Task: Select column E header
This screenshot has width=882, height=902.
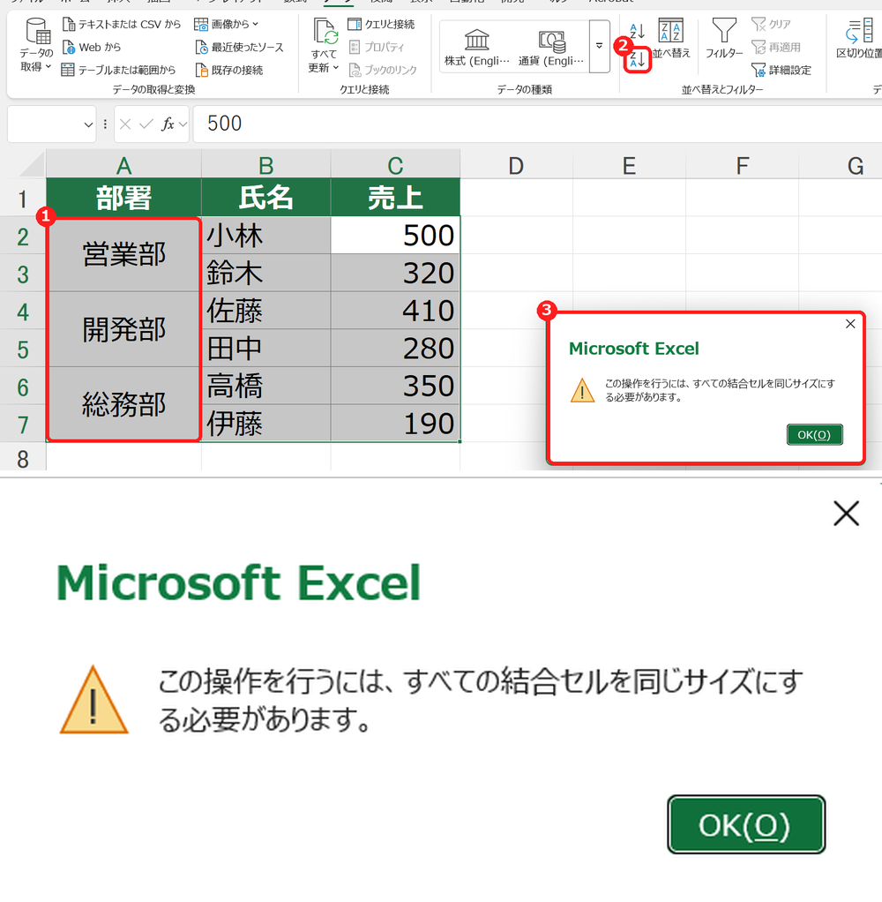Action: [629, 165]
